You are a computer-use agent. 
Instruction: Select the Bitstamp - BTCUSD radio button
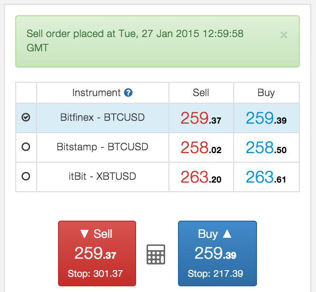click(26, 146)
